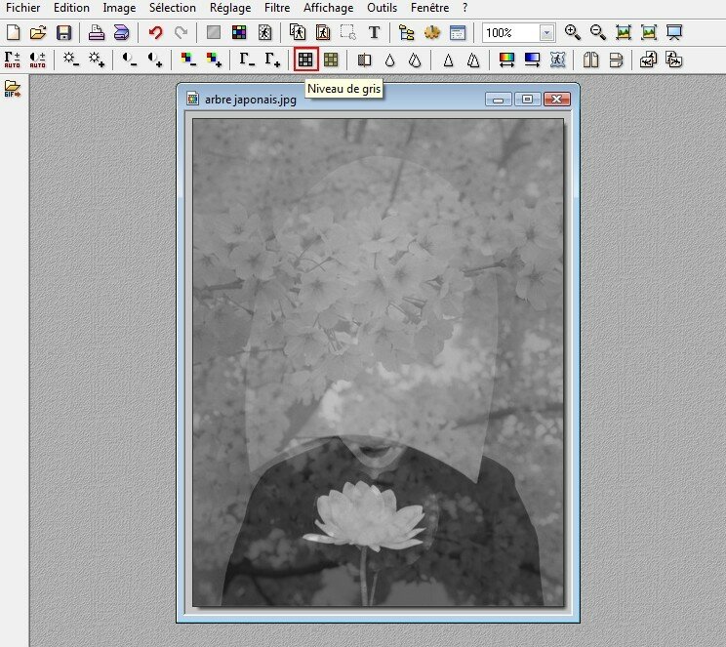Click the dust reduction icon
The width and height of the screenshot is (726, 647).
coord(364,60)
